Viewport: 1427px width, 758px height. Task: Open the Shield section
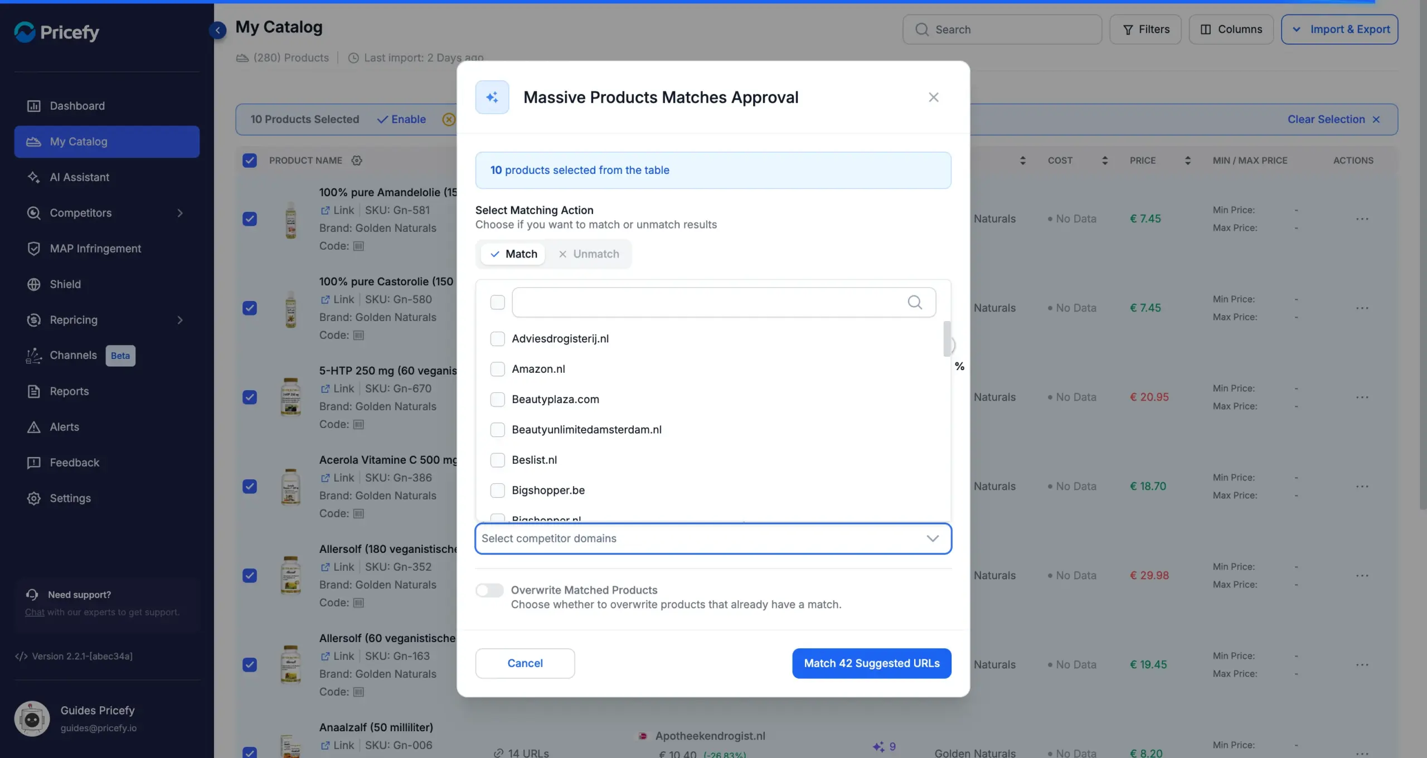[106, 284]
